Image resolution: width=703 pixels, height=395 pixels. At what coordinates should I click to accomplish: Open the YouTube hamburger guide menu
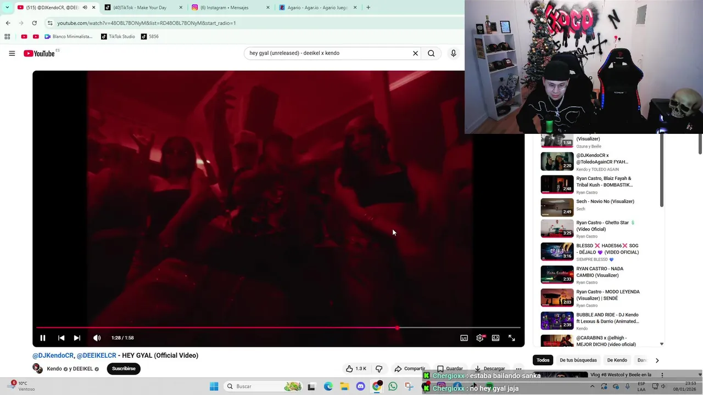[12, 53]
